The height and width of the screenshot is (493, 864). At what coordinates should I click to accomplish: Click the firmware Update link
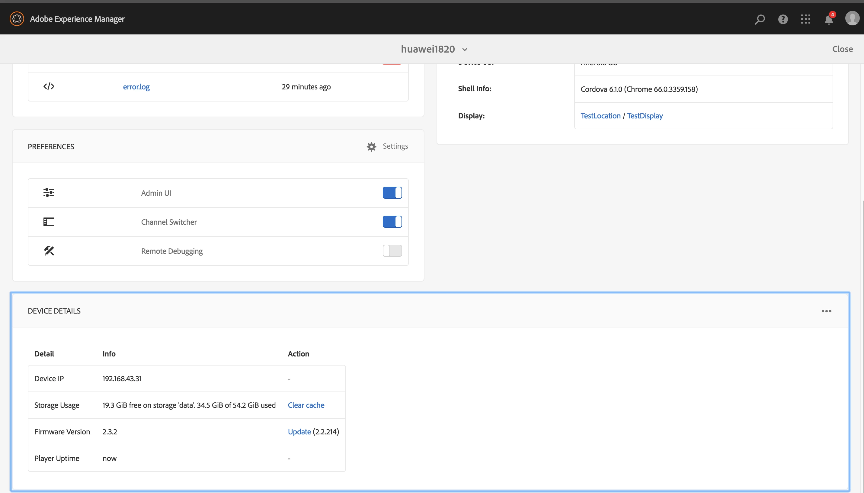(299, 432)
